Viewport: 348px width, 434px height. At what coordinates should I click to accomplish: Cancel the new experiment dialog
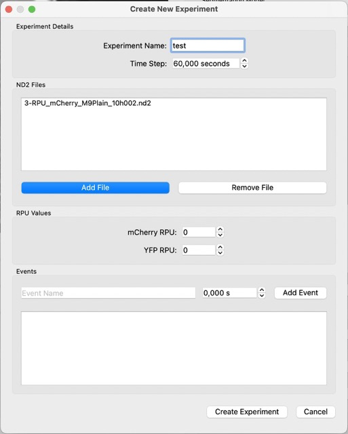coord(315,412)
